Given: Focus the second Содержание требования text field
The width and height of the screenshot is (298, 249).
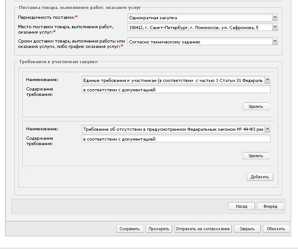Looking at the screenshot, I should 176,139.
